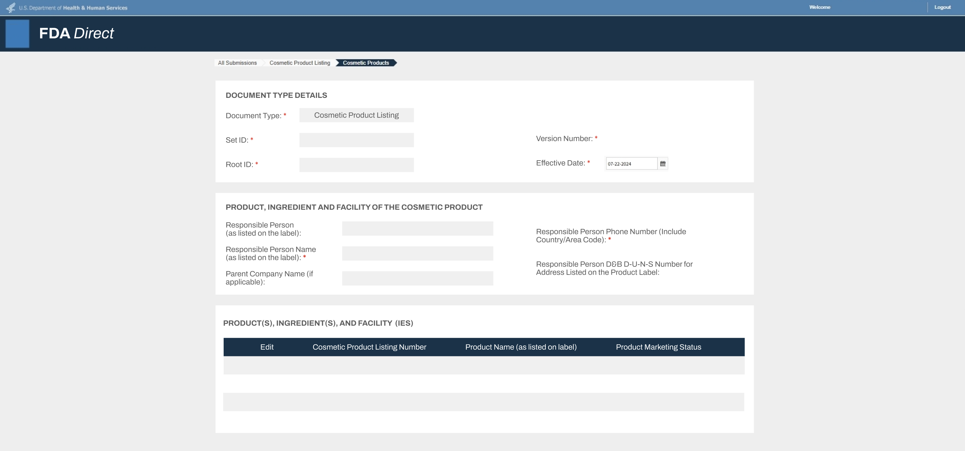This screenshot has height=451, width=965.
Task: Open Cosmetic Product Listing breadcrumb
Action: pos(299,63)
